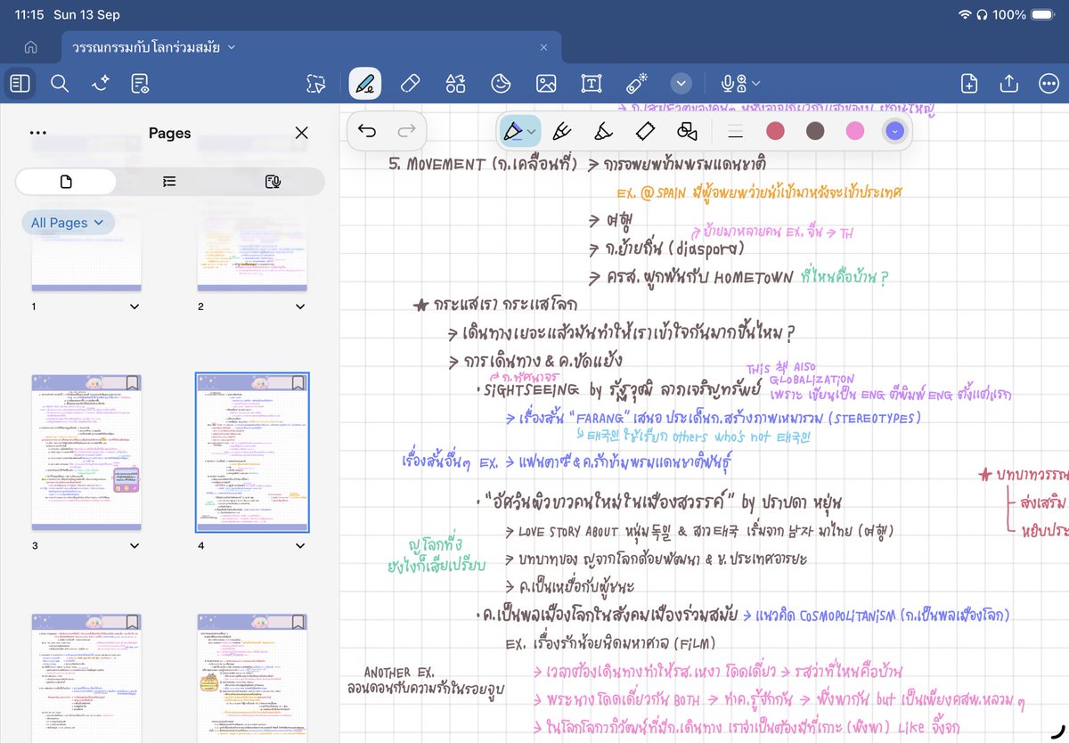Toggle bookmark on page 3 thumbnail

(x=132, y=382)
